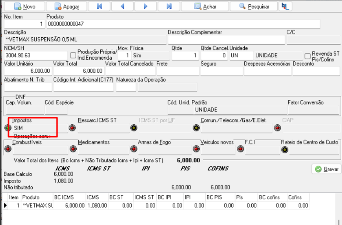Click the BC PIS column header

[x=220, y=197]
